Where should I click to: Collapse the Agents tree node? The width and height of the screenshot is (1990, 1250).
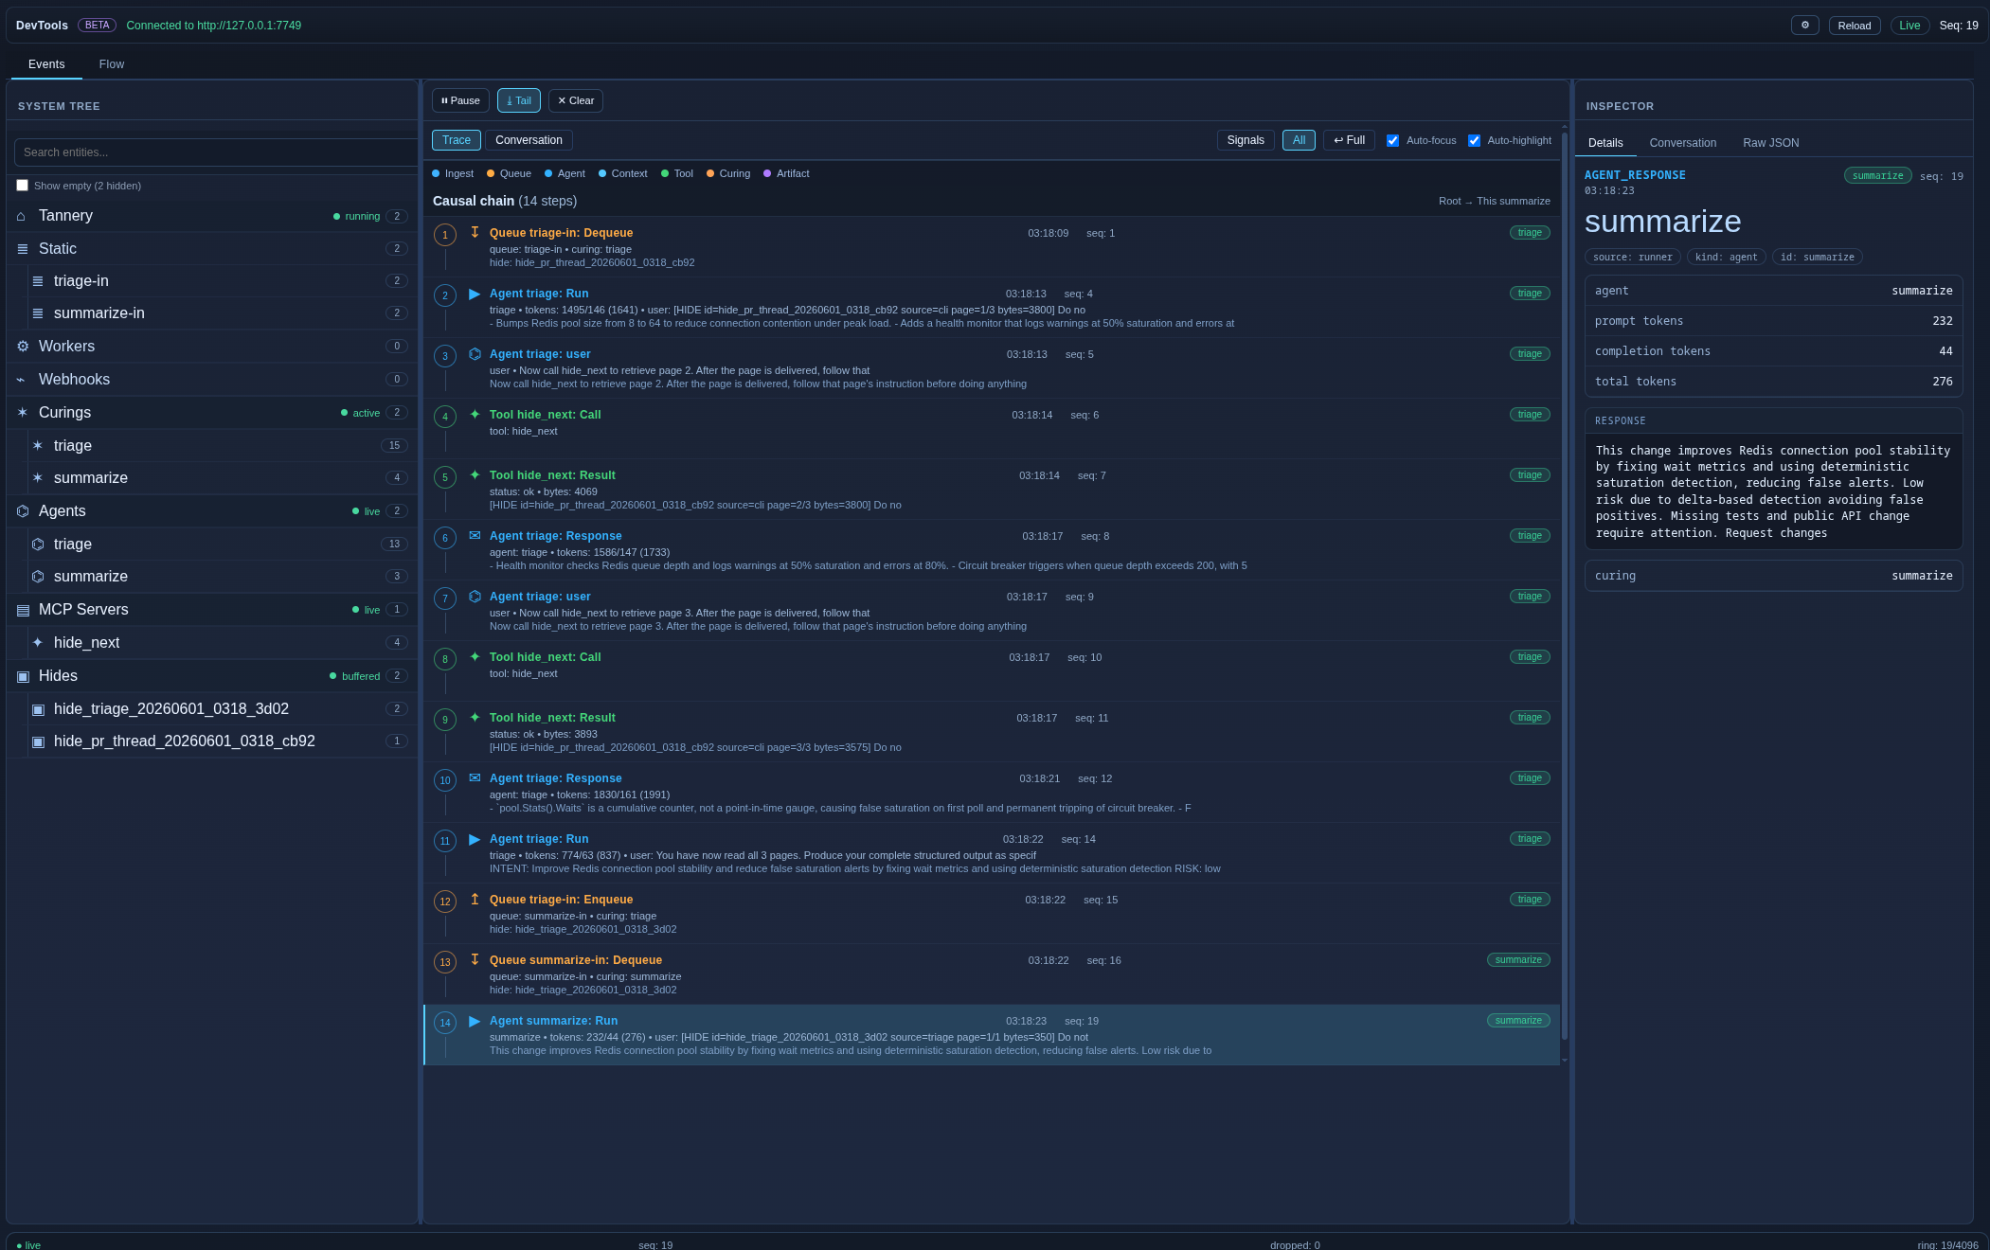coord(212,511)
